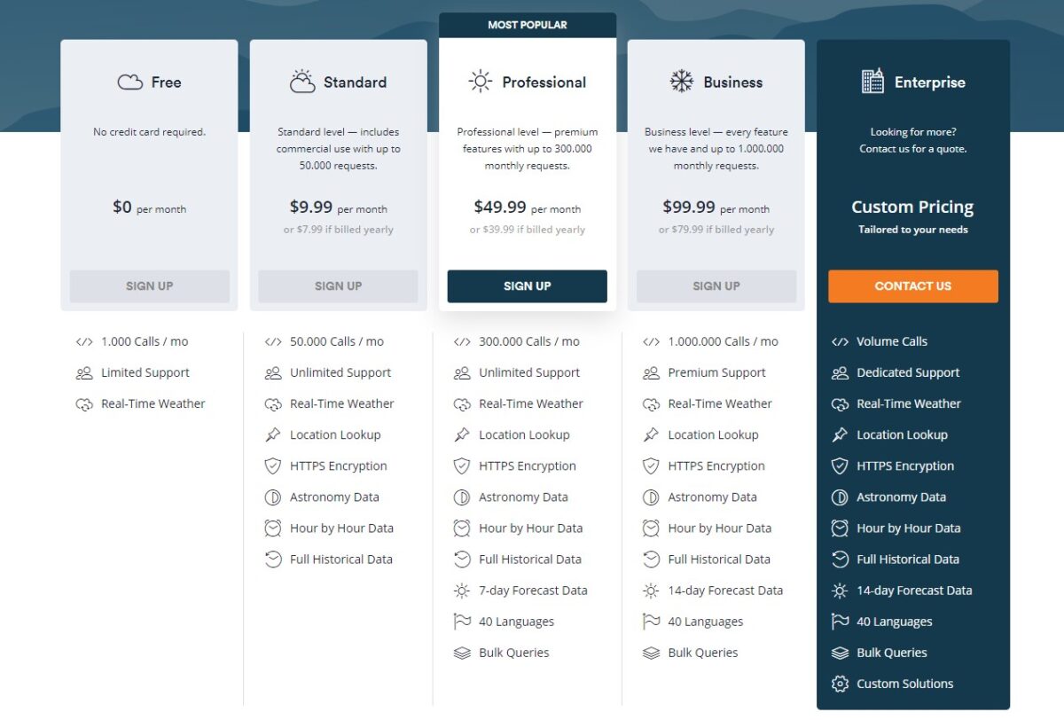The image size is (1064, 720).
Task: Click the gear icon by Custom Solutions
Action: point(840,684)
